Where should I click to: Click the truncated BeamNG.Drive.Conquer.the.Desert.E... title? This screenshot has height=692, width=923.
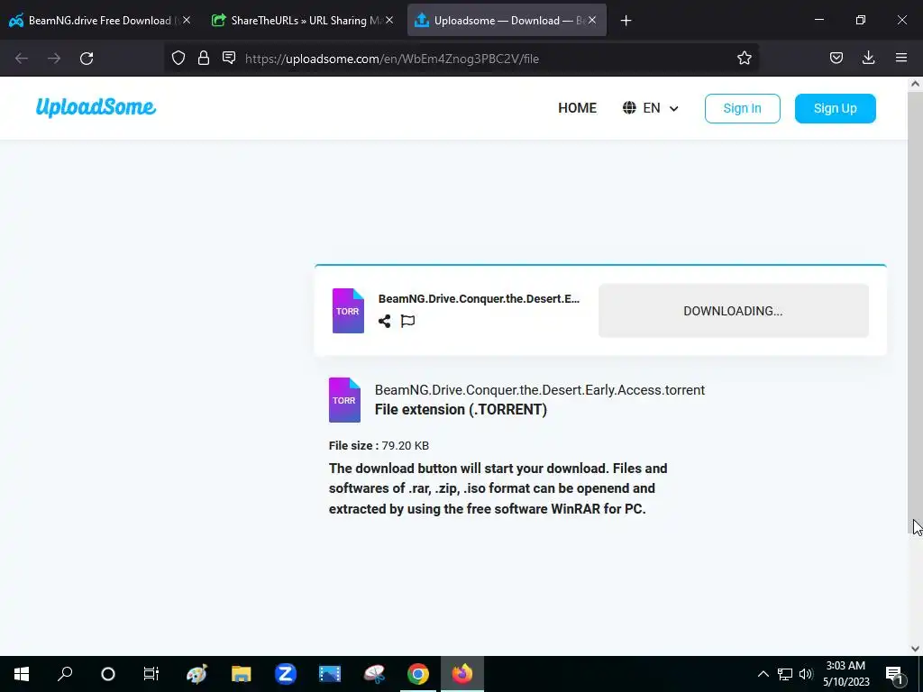tap(479, 298)
